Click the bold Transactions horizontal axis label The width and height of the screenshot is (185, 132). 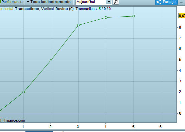point(27,9)
